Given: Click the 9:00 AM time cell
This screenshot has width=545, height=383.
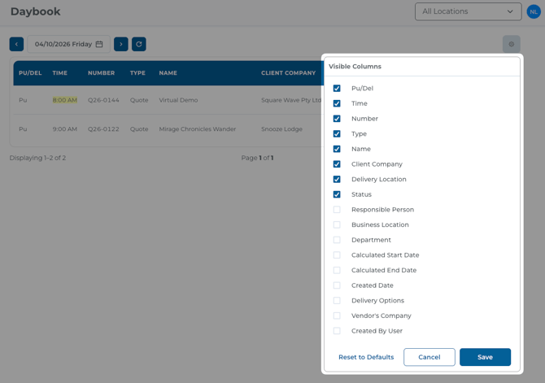Looking at the screenshot, I should [x=64, y=129].
